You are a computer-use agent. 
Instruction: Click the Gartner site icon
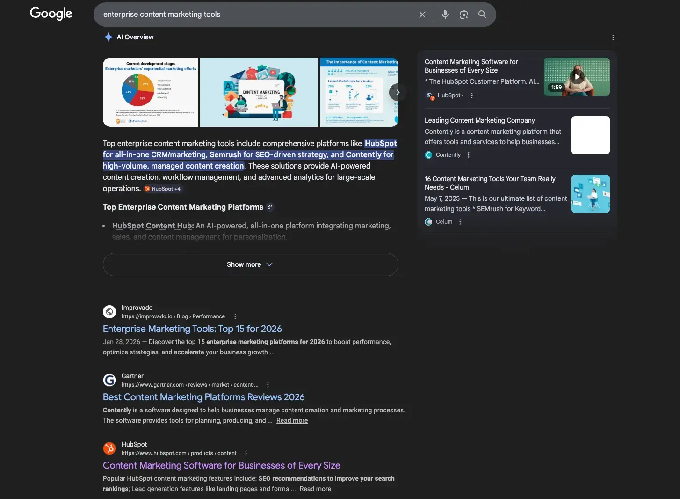coord(109,380)
